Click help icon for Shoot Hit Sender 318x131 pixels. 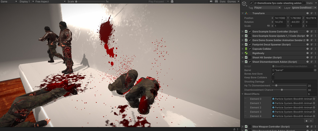[x=307, y=57]
